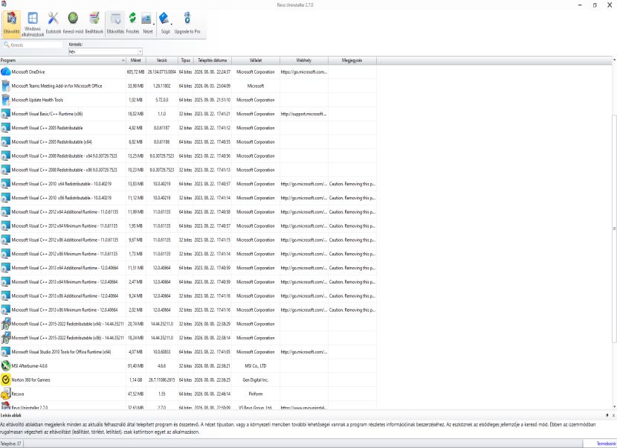Sort by Telepítés dátuma column header
Image resolution: width=617 pixels, height=448 pixels.
(212, 60)
